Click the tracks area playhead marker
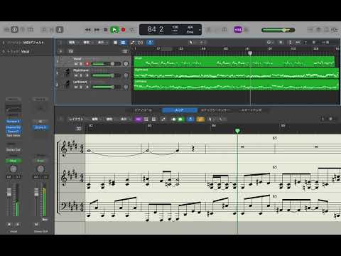The image size is (341, 256). pos(250,53)
